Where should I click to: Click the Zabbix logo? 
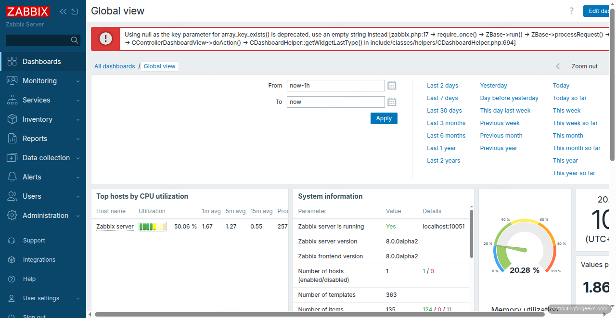pos(27,11)
